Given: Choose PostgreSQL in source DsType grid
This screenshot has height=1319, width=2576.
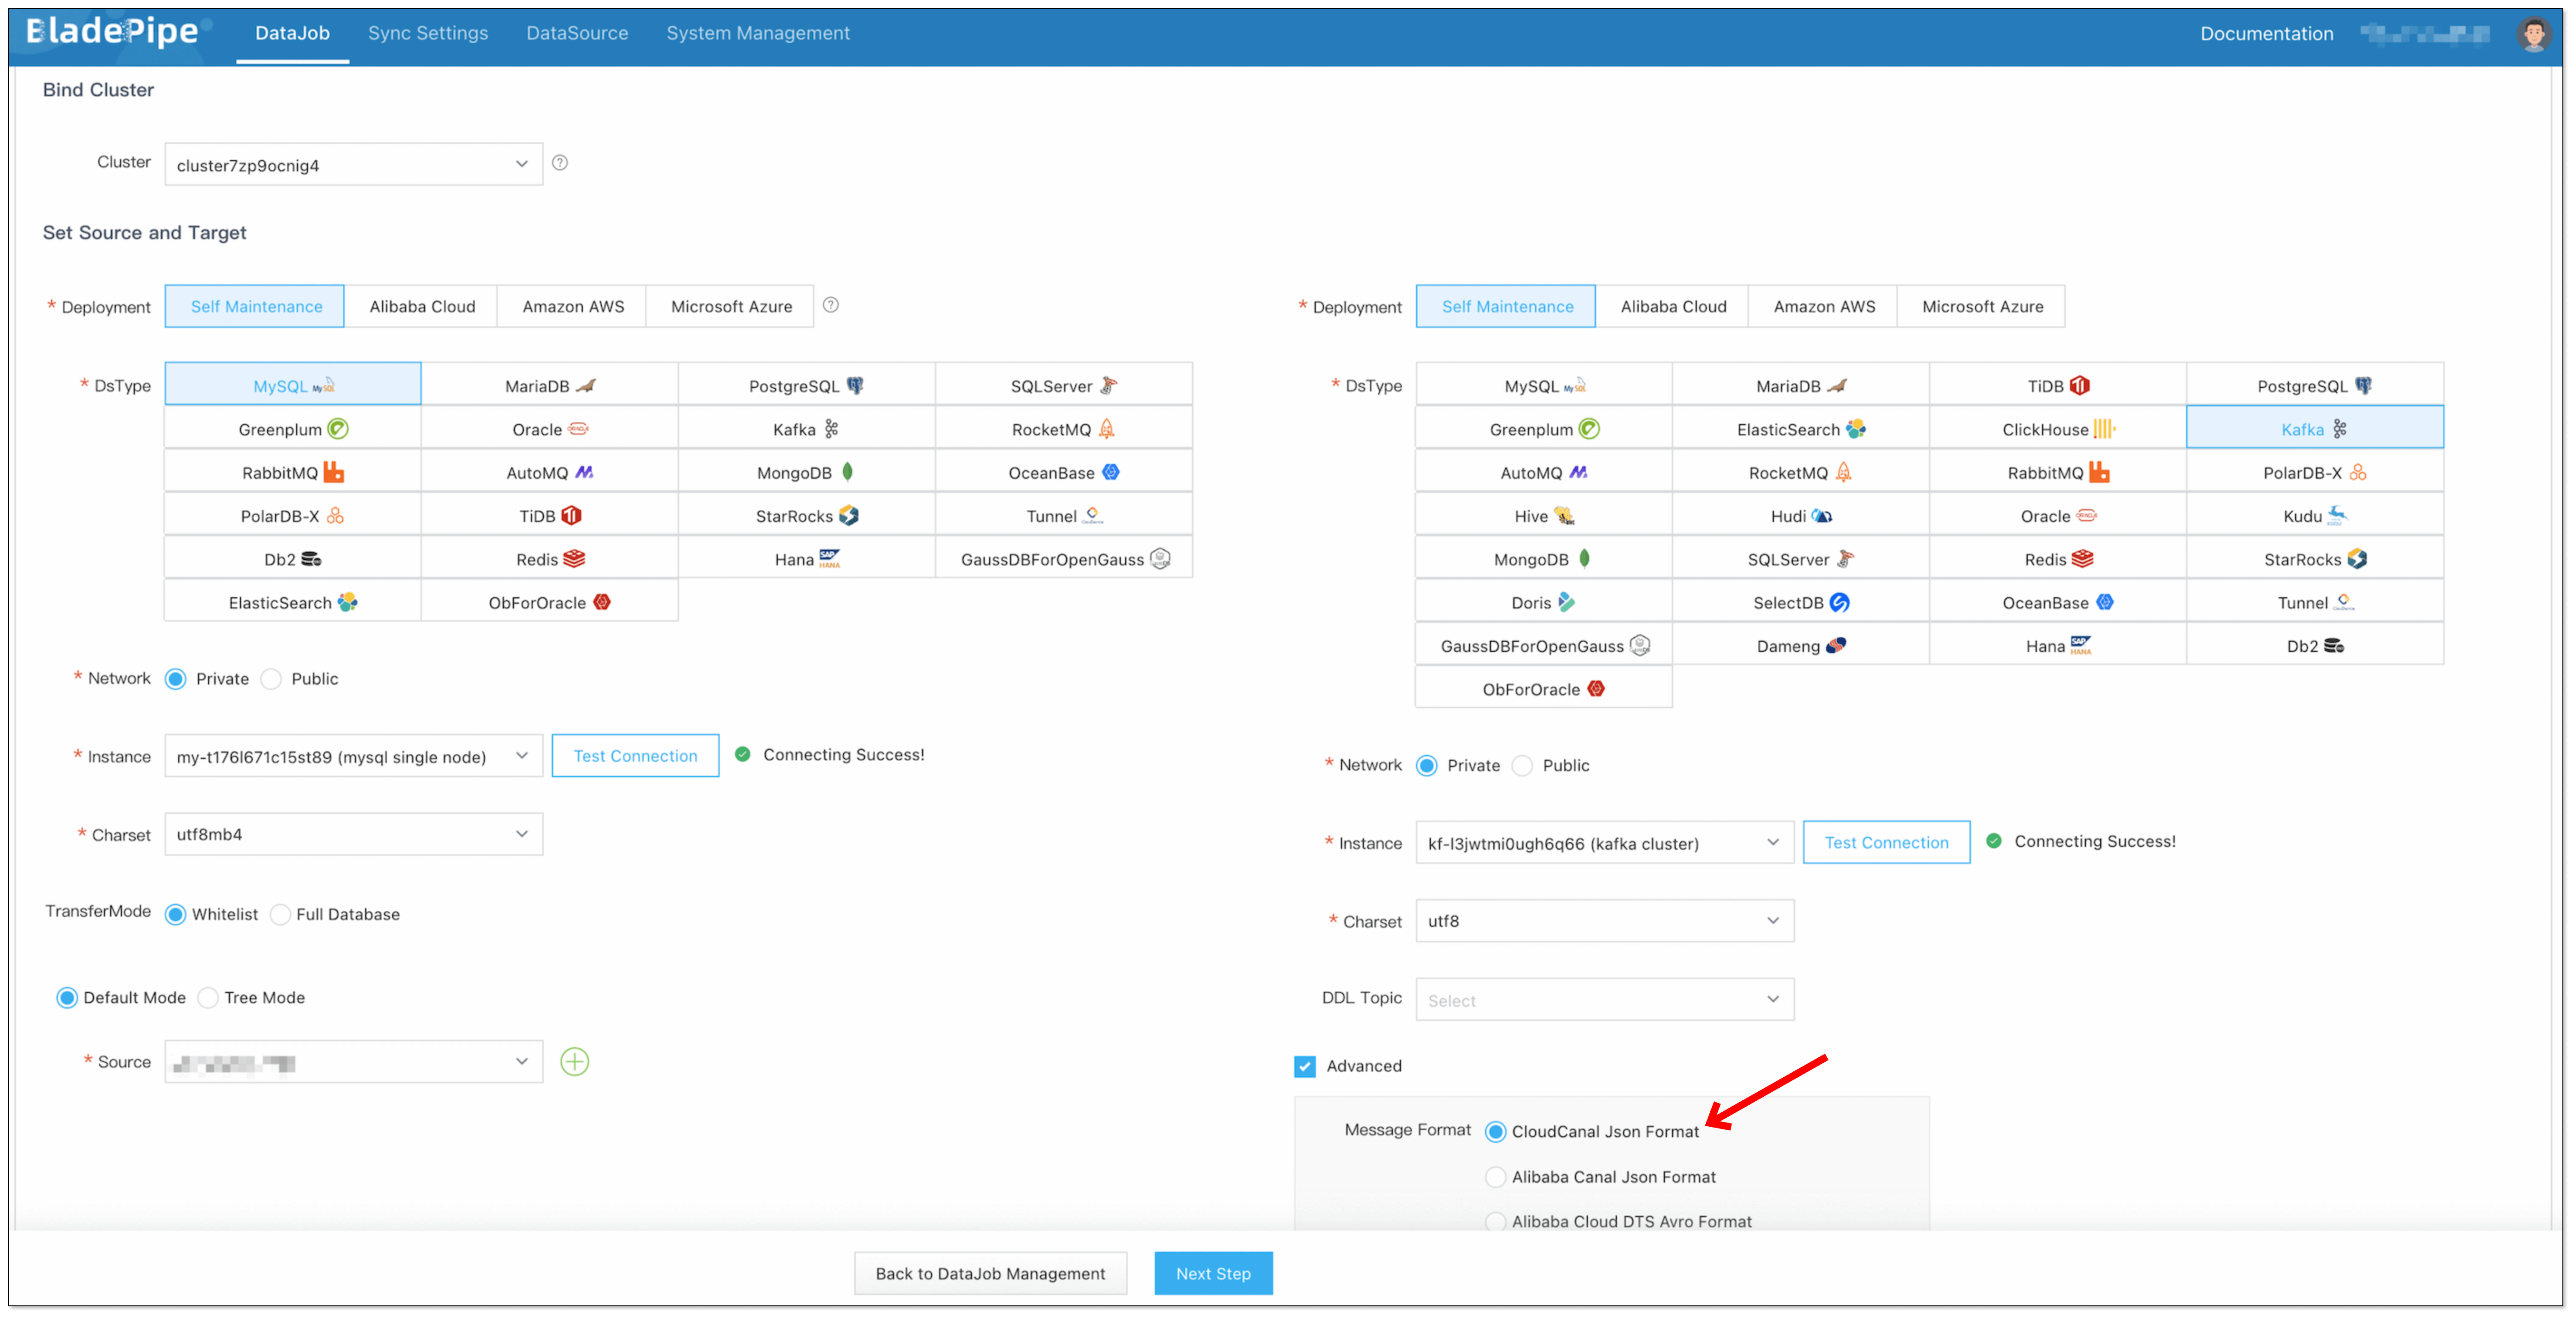Looking at the screenshot, I should click(x=805, y=386).
